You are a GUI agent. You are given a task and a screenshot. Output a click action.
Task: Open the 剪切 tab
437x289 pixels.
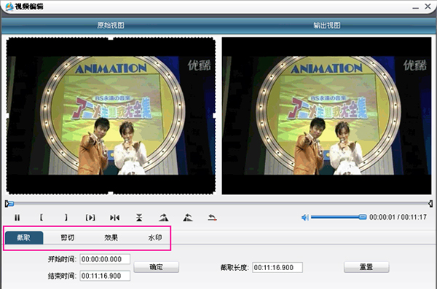coord(68,237)
